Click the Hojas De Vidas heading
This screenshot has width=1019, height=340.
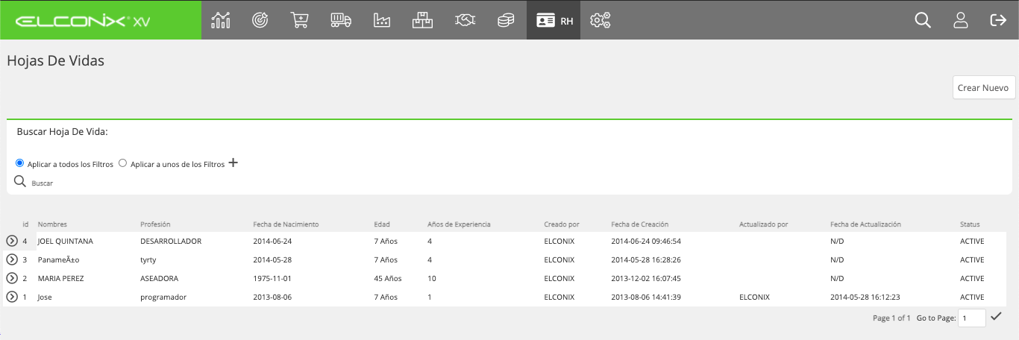point(56,61)
